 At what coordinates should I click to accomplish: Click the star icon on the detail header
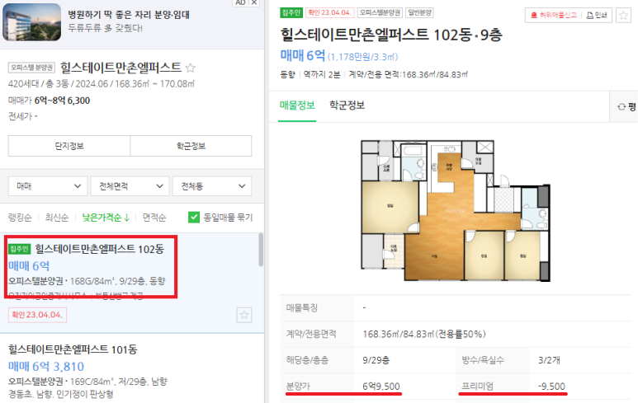point(623,16)
